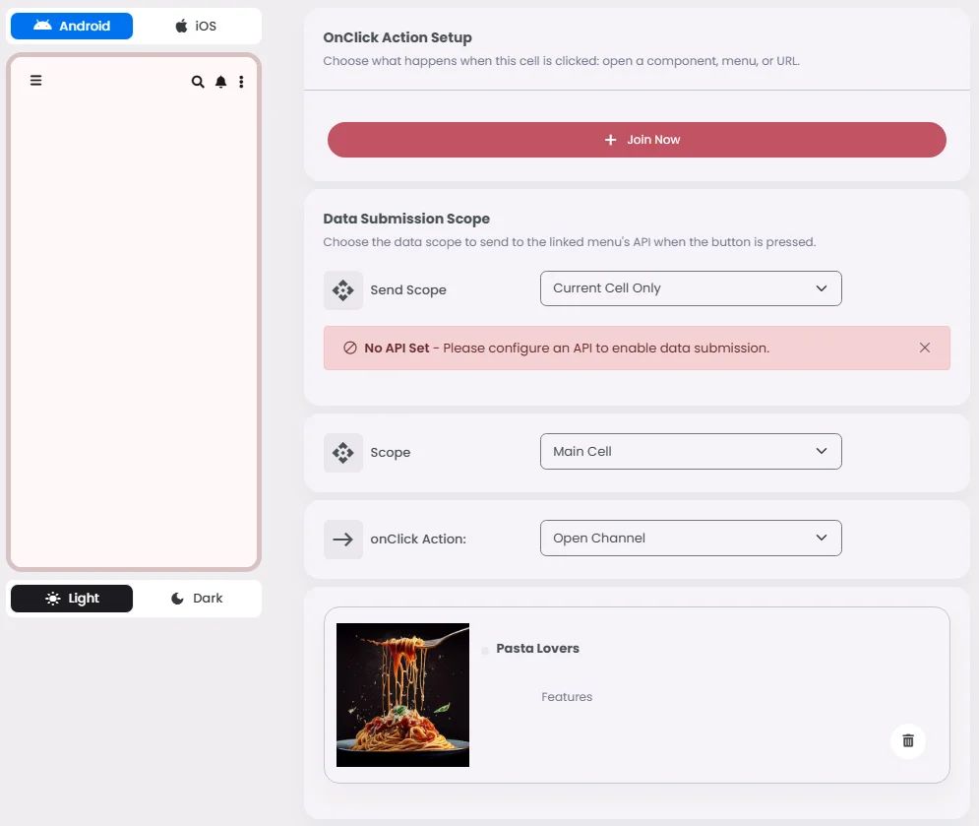979x826 pixels.
Task: Click the onClick Action arrow icon
Action: [342, 540]
